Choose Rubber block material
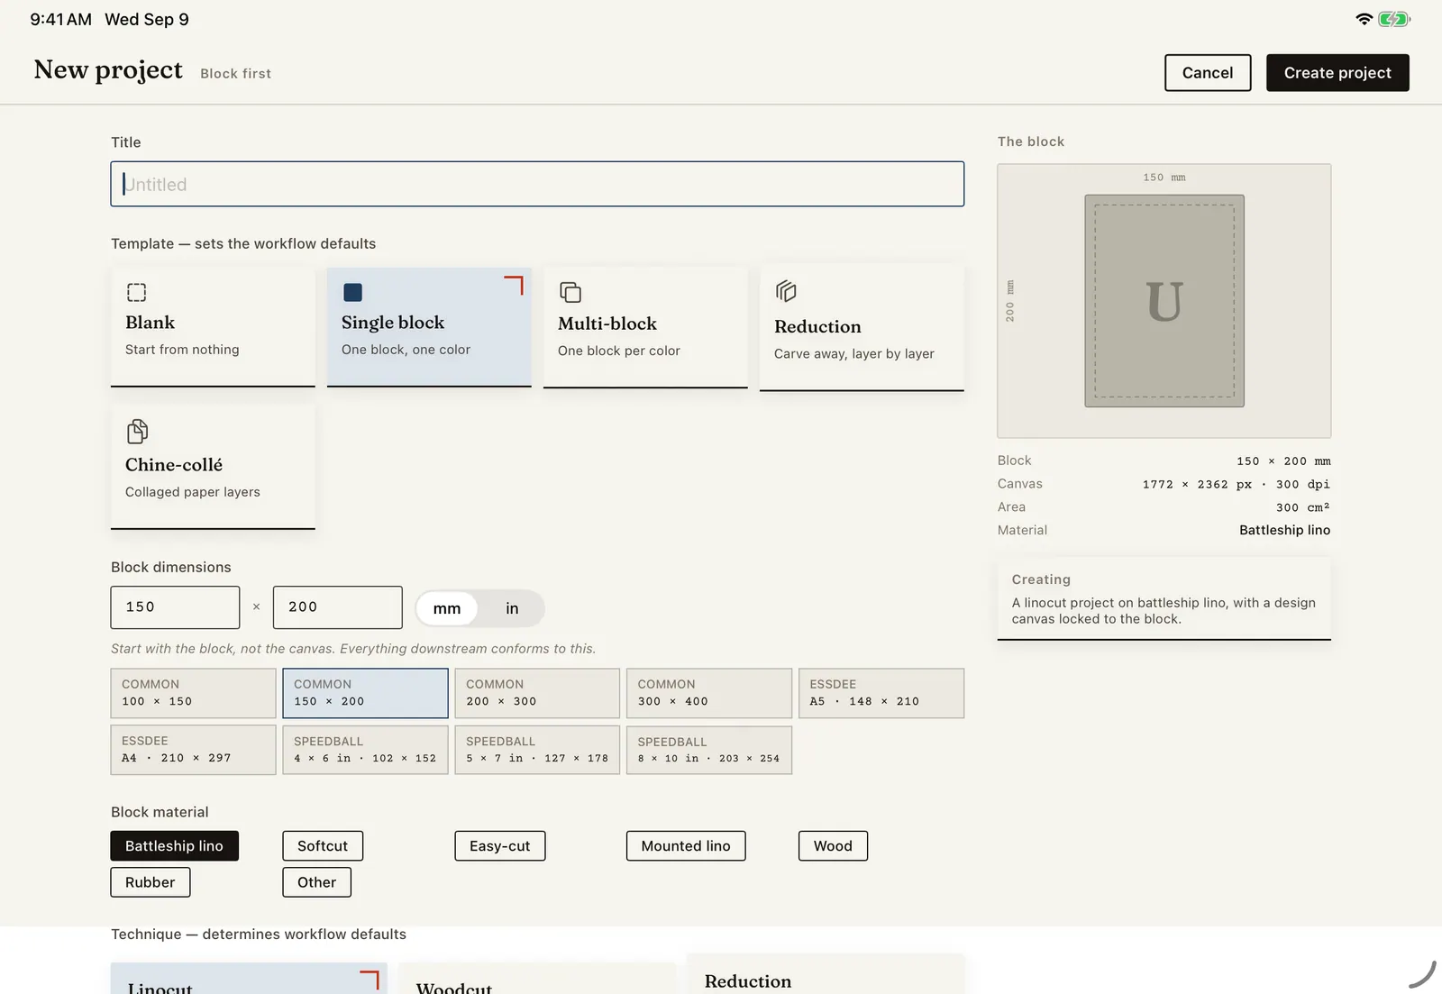This screenshot has height=994, width=1442. point(151,882)
